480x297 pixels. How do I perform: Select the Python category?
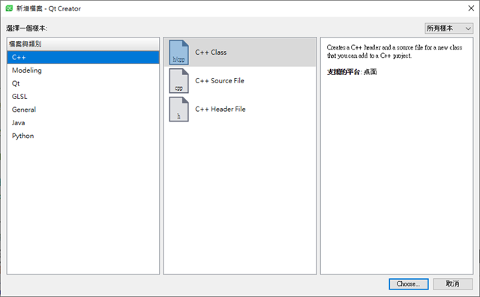[83, 136]
